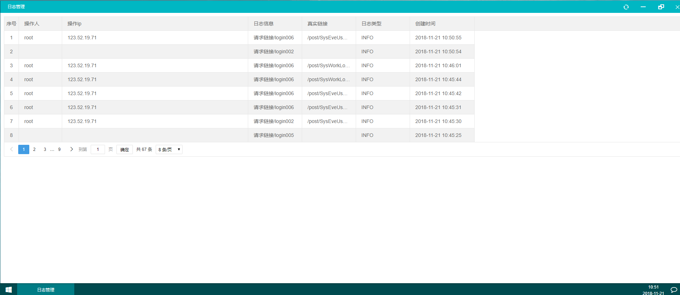Click 请求链接/login005 in row 8

274,135
